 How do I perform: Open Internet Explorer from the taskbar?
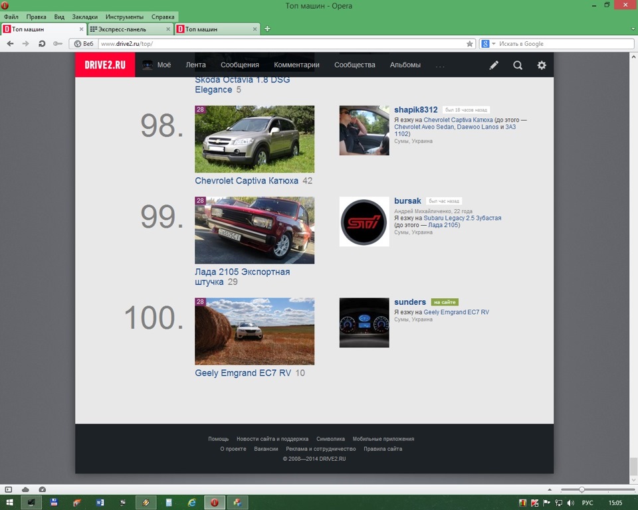(x=191, y=502)
